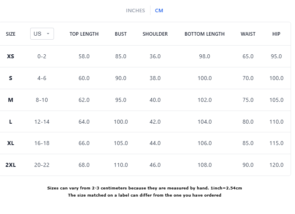
Task: Click the WAIST column header
Action: point(248,34)
